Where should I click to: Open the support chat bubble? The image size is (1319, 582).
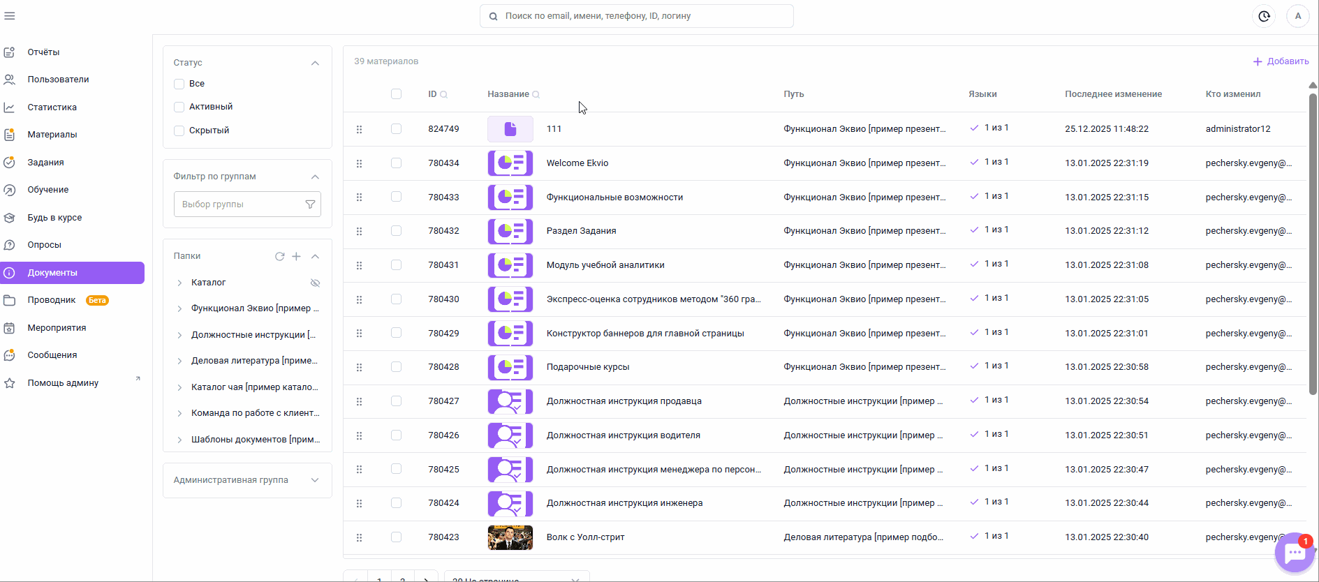pyautogui.click(x=1295, y=553)
